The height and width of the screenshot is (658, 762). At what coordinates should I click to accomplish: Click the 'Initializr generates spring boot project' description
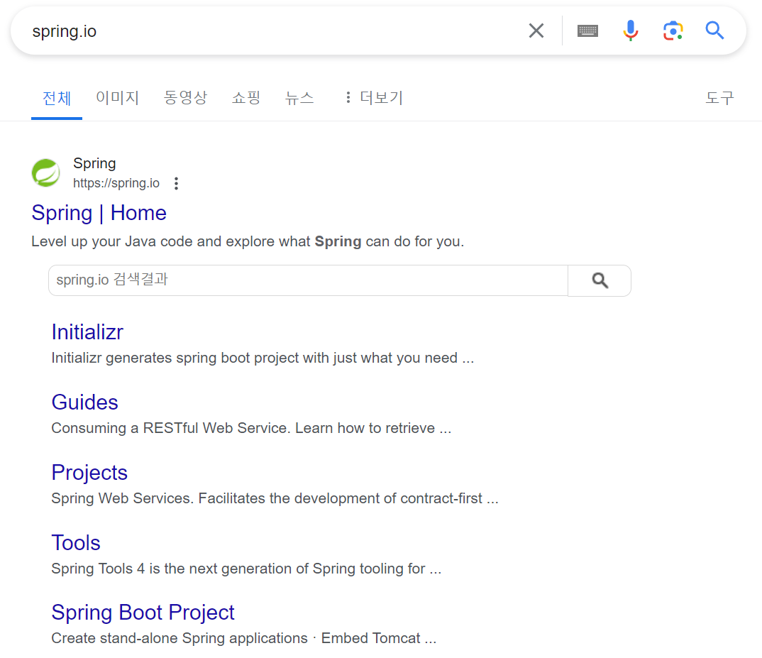(263, 358)
